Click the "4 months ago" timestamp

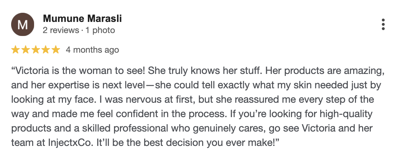point(92,50)
